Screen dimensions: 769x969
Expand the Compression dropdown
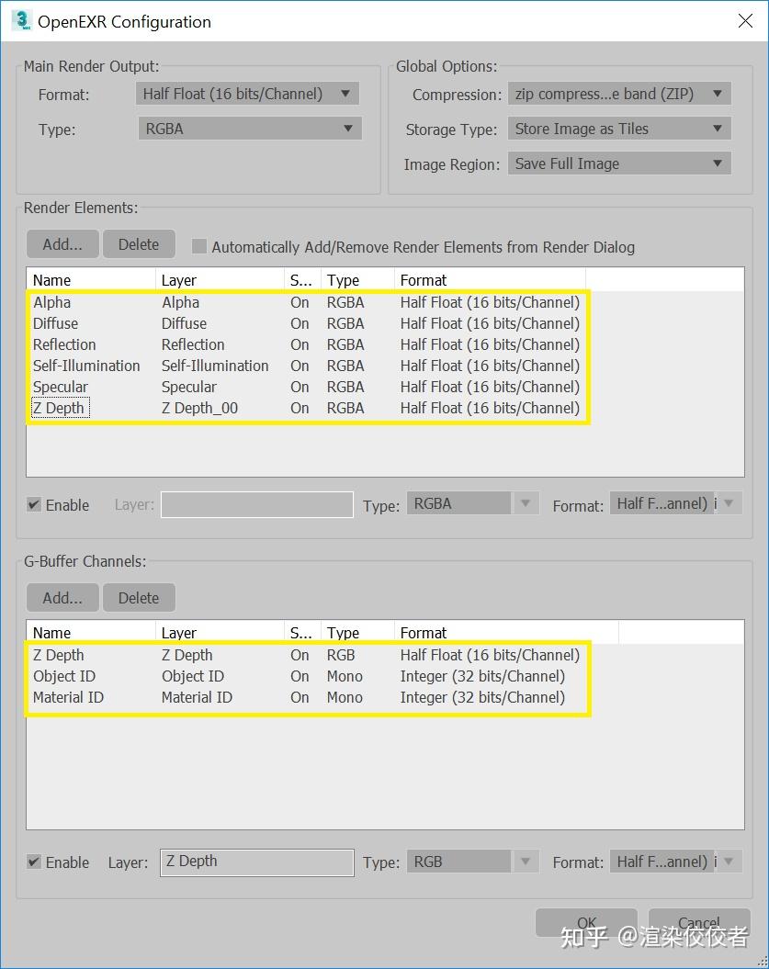619,94
